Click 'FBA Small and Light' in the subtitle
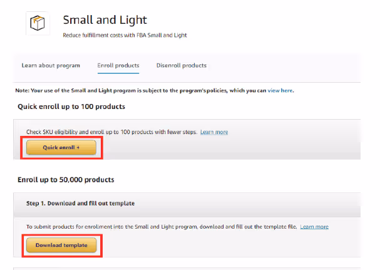 tap(165, 35)
